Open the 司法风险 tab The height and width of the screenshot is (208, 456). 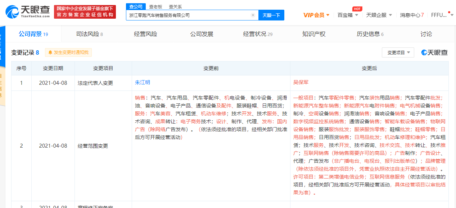pos(89,34)
